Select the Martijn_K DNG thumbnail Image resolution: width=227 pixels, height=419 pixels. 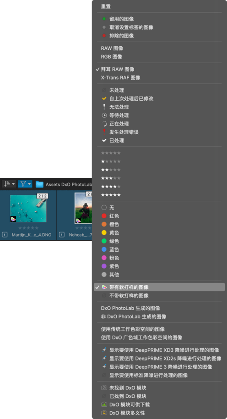(28, 208)
